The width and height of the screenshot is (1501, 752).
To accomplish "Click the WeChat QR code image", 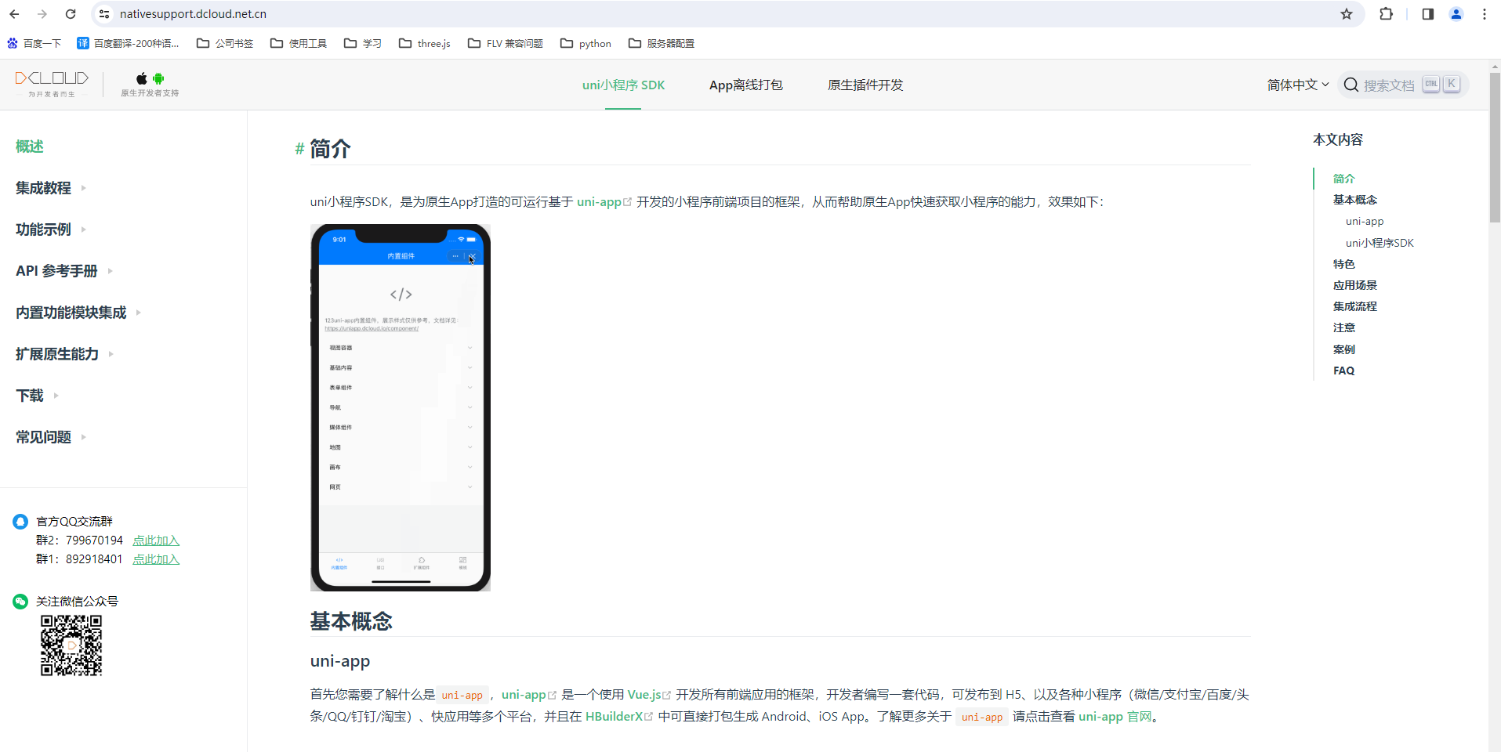I will [71, 645].
